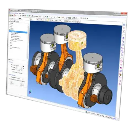Click the CADfix logo icon in title bar

pos(10,10)
